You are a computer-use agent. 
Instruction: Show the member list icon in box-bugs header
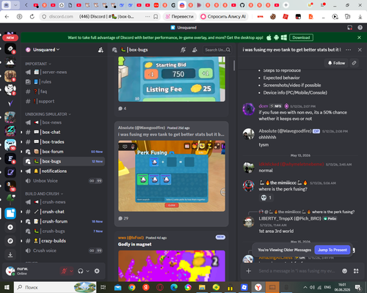click(x=195, y=50)
